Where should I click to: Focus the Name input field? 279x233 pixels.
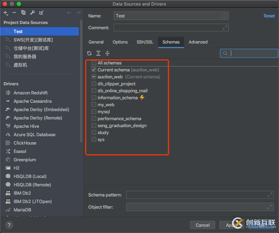click(171, 16)
